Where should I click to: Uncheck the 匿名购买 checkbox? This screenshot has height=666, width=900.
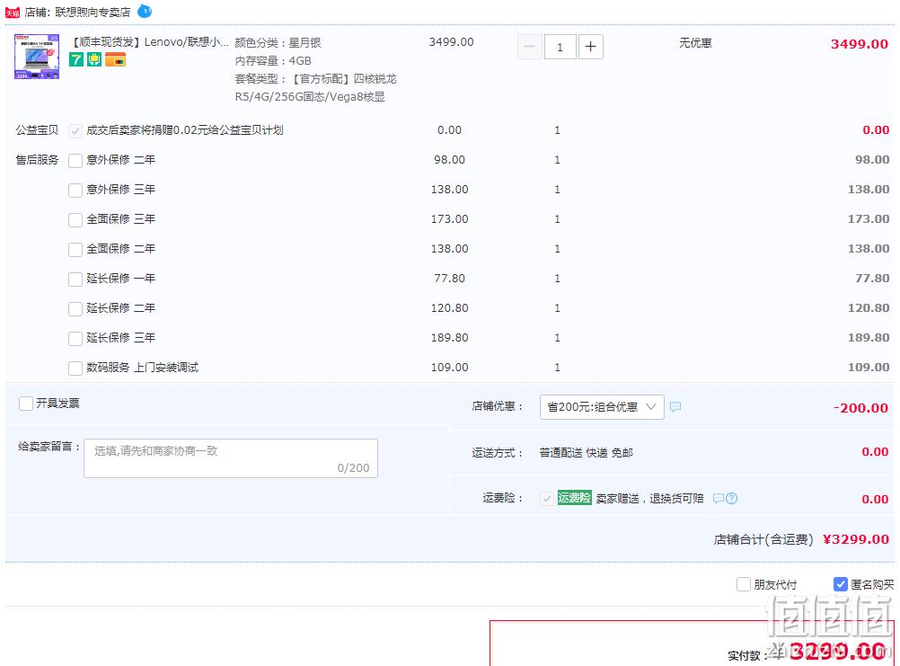[x=841, y=584]
